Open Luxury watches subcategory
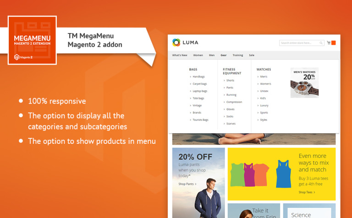The height and width of the screenshot is (218, 352). click(x=264, y=105)
